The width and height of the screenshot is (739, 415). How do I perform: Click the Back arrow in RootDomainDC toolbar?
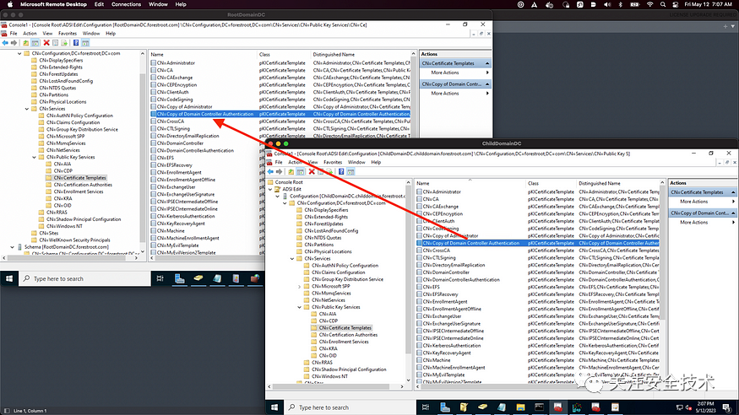pyautogui.click(x=5, y=43)
